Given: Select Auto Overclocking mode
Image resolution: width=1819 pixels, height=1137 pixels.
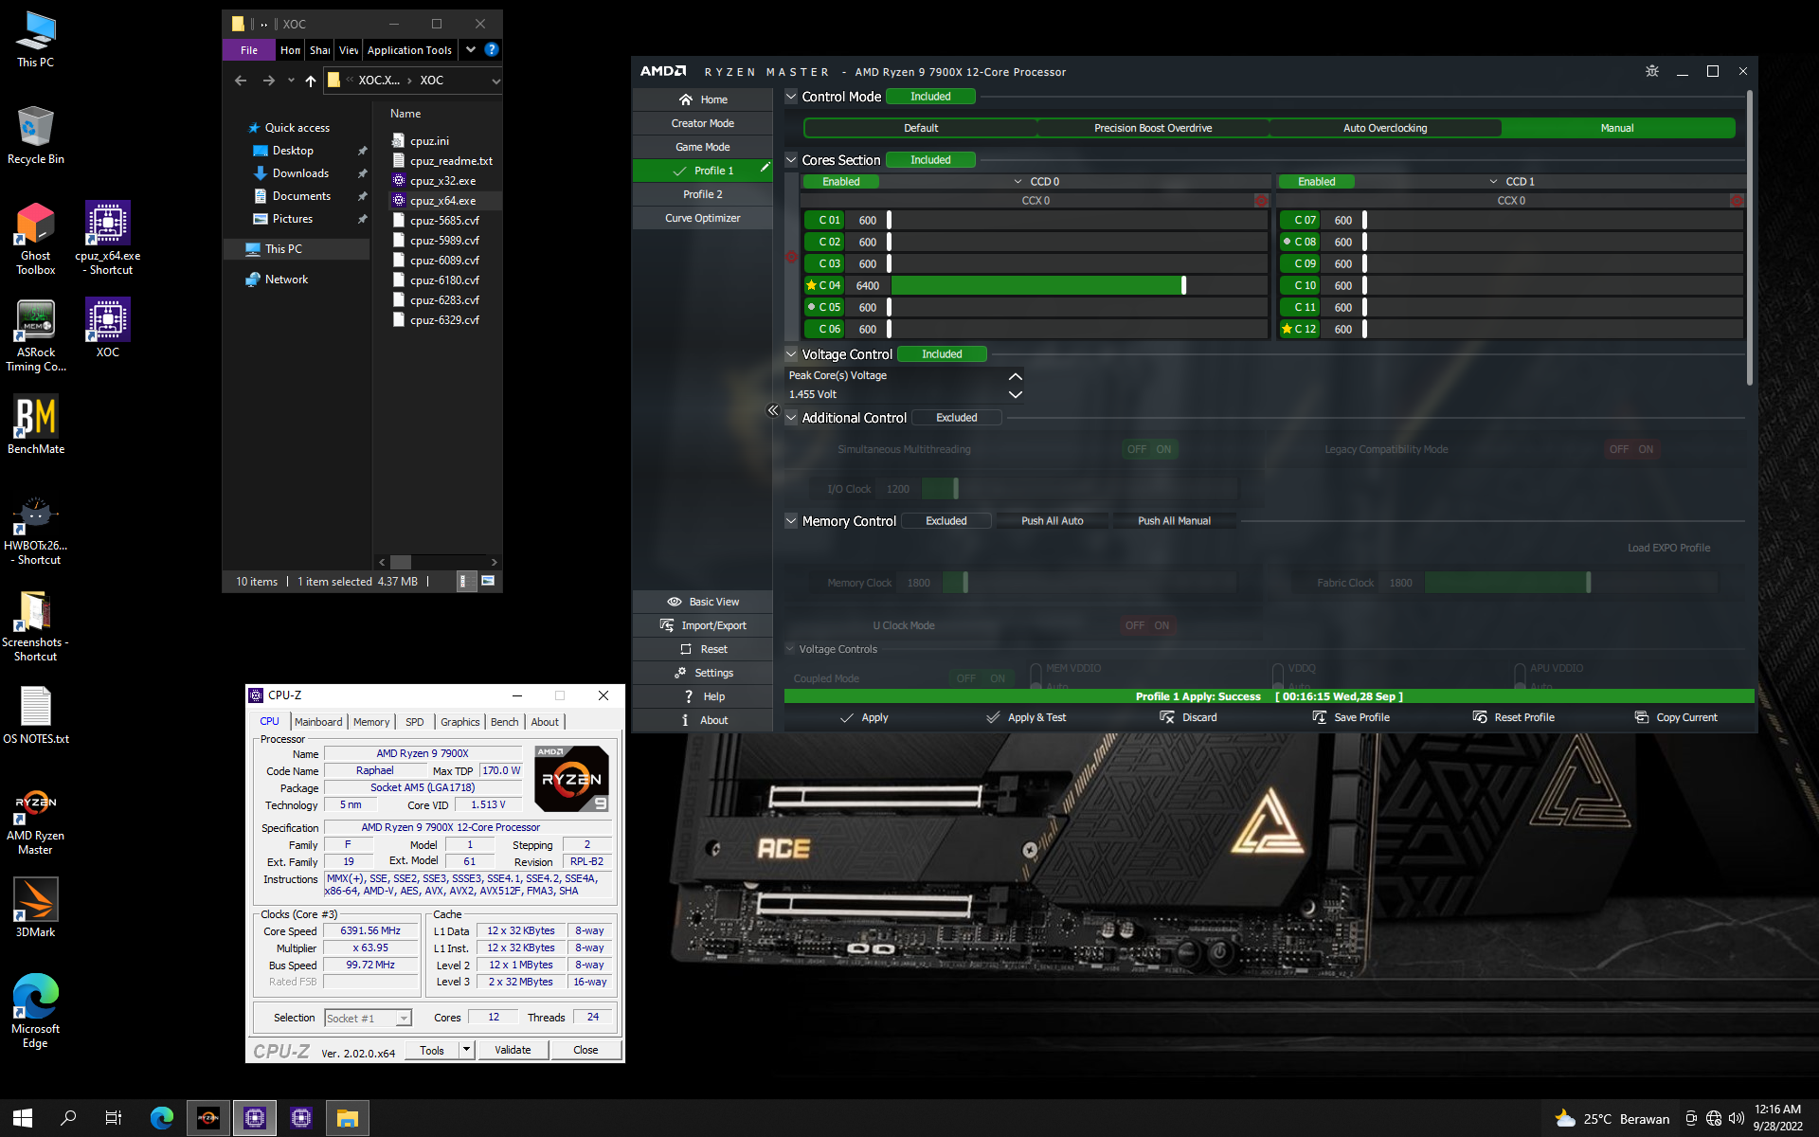Looking at the screenshot, I should (x=1385, y=128).
